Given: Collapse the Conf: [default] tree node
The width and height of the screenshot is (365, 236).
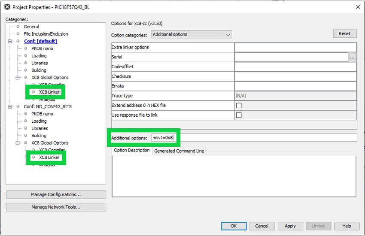Looking at the screenshot, I should (10, 41).
